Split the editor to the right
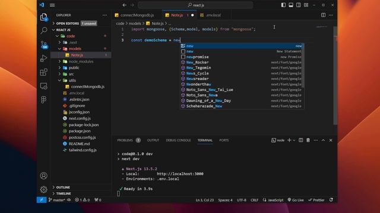Viewport: 380px width, 213px height. coord(323,15)
